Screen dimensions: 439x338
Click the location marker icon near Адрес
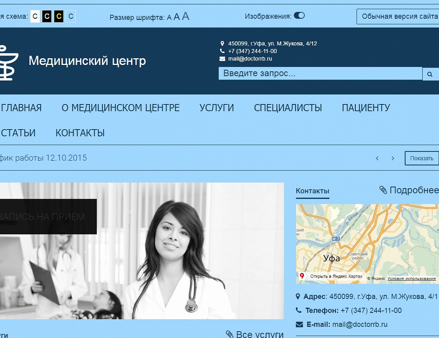[x=298, y=297]
